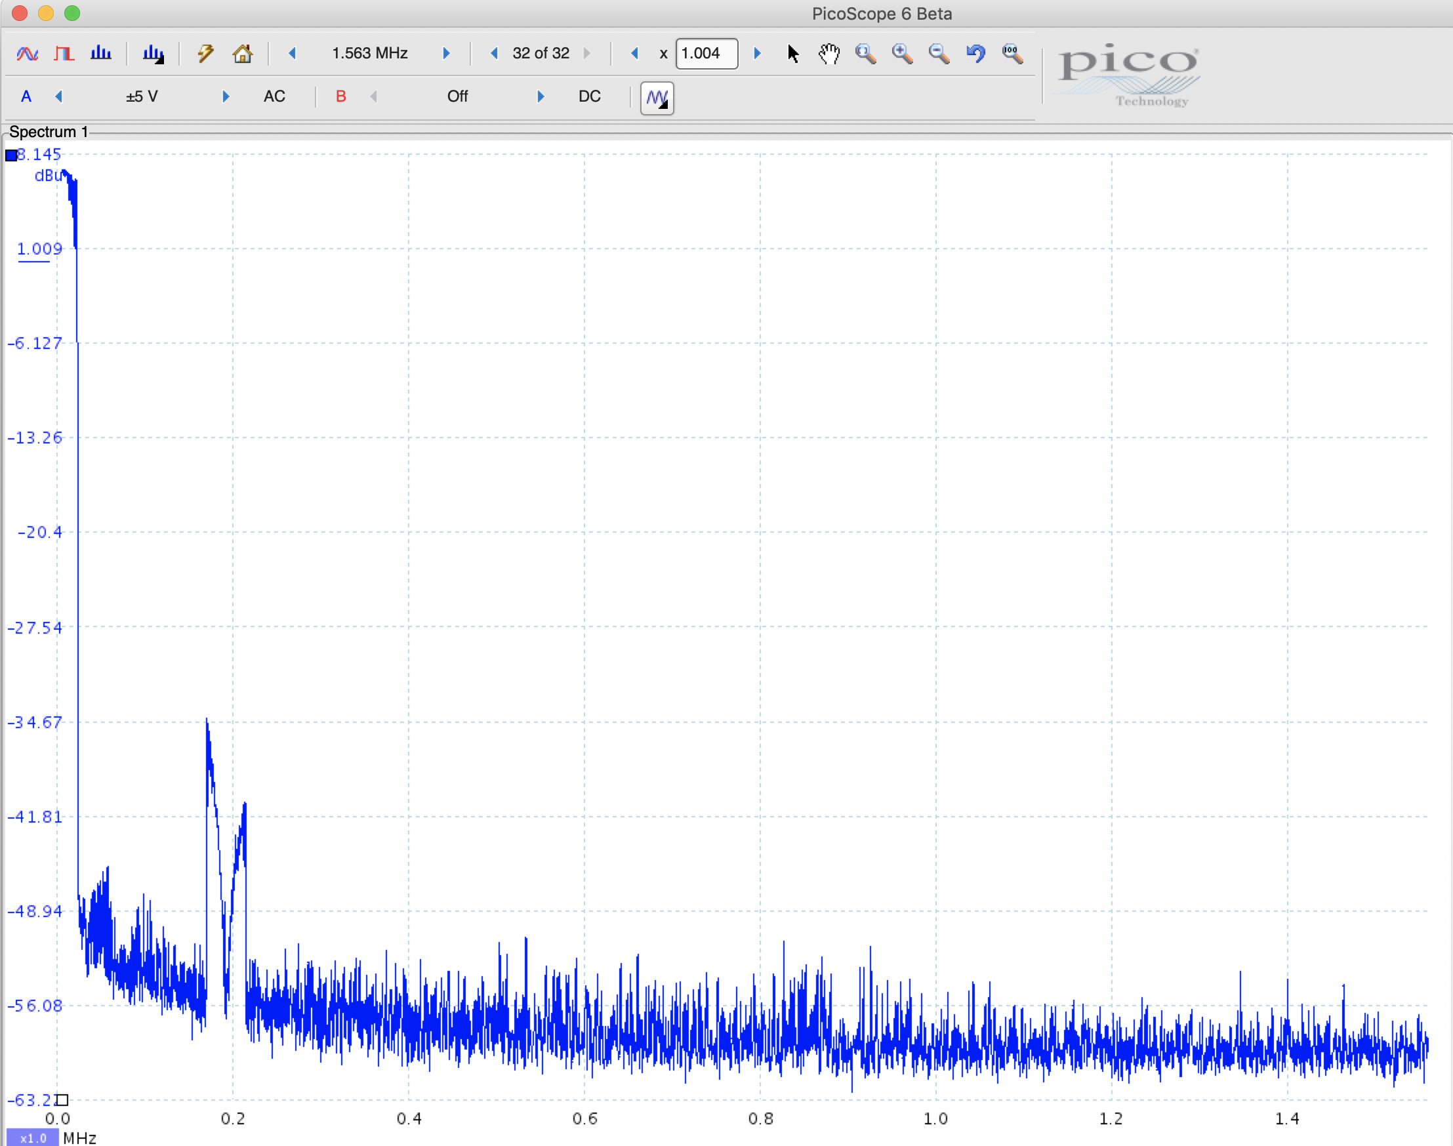
Task: Go to previous buffer from 32 of 32
Action: click(495, 53)
